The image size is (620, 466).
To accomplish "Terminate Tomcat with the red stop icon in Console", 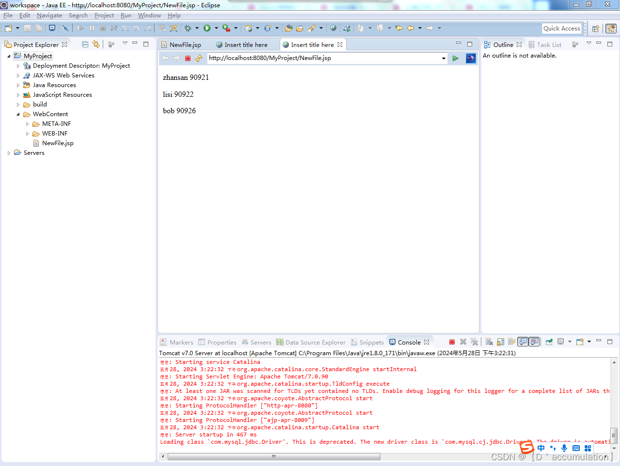I will [452, 342].
